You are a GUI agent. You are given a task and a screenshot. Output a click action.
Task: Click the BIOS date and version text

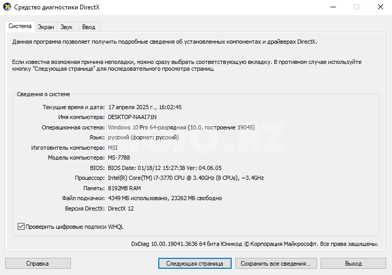click(165, 168)
